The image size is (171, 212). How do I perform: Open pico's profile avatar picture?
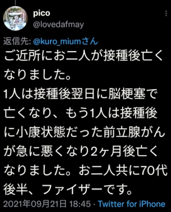tap(15, 18)
